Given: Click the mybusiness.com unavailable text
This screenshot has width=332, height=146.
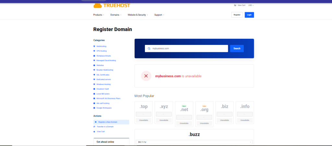Looking at the screenshot, I should 178,76.
